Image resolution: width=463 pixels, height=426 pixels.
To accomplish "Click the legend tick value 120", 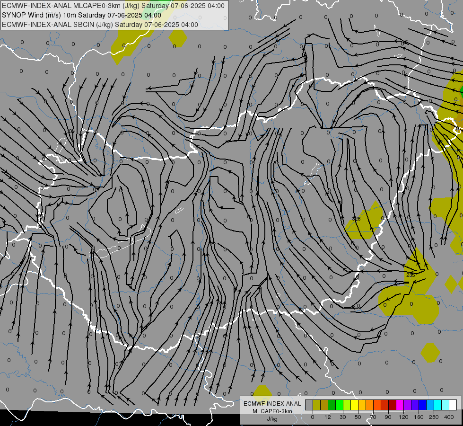I will click(x=403, y=417).
